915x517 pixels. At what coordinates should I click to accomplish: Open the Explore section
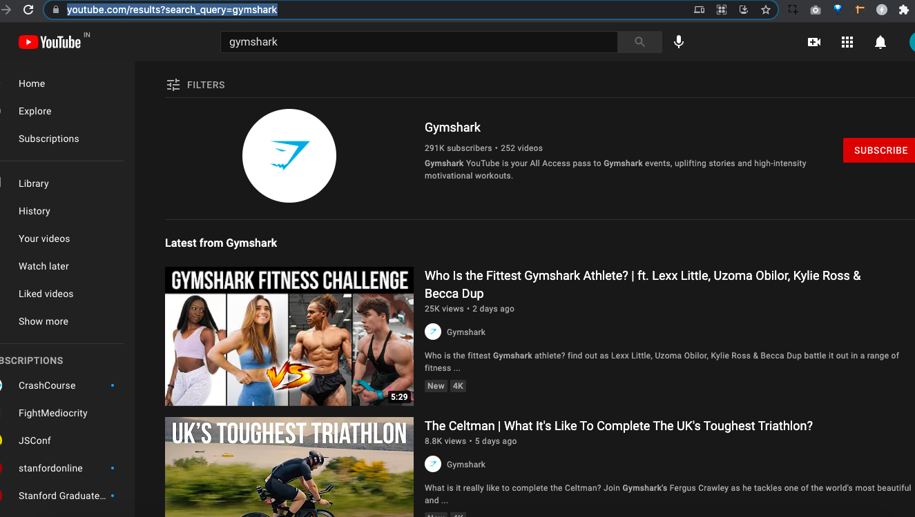pyautogui.click(x=35, y=111)
